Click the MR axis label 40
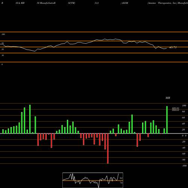The height and width of the screenshot is (188, 188). 183,124
